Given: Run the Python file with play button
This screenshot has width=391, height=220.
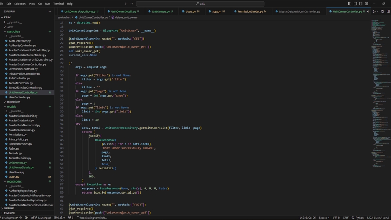Looking at the screenshot, I should click(x=374, y=11).
